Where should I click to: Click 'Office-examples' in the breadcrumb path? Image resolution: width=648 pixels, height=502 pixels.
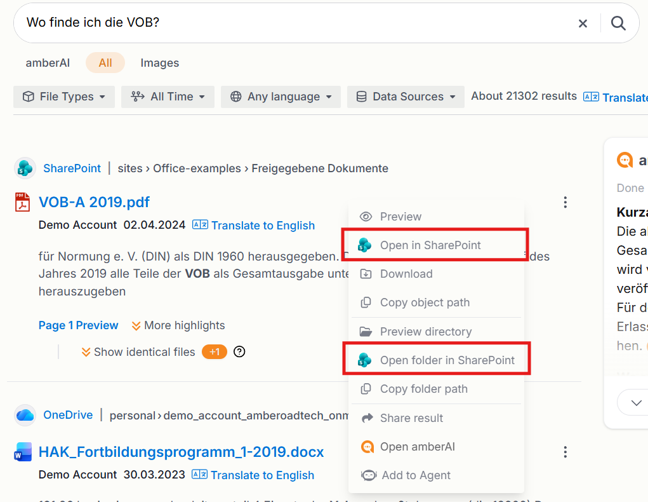click(197, 168)
